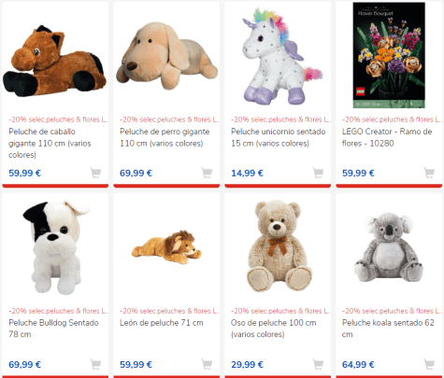444x378 pixels.
Task: Open Peluche de caballo gigante 110 cm title
Action: click(50, 143)
